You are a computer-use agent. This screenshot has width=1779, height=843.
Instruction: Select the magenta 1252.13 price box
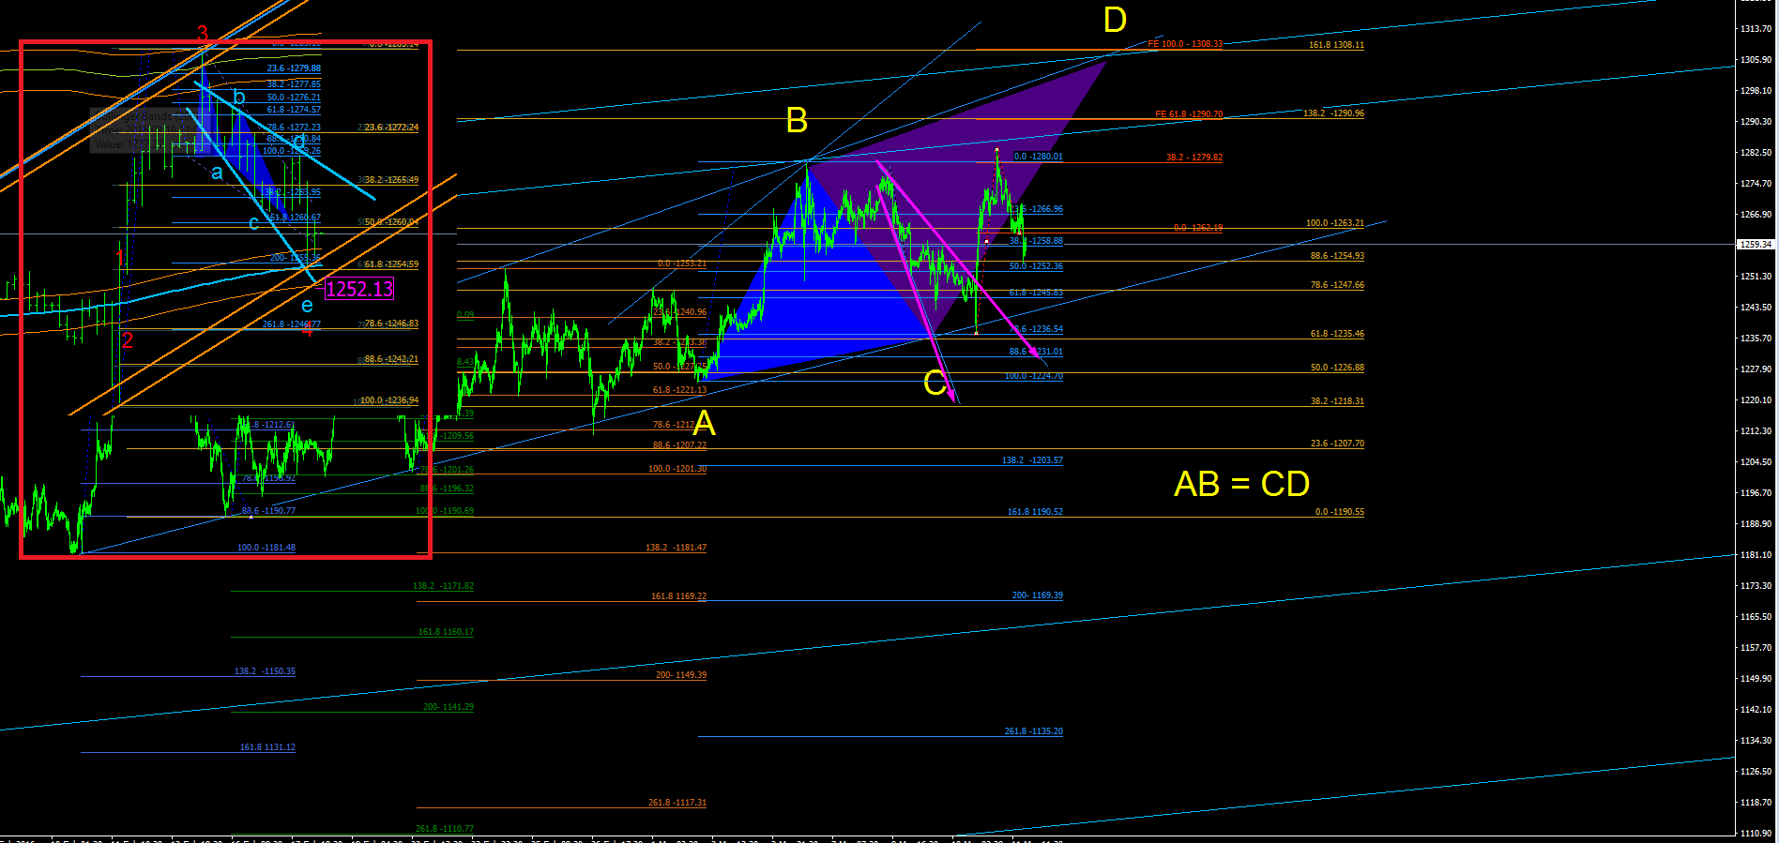[x=359, y=289]
